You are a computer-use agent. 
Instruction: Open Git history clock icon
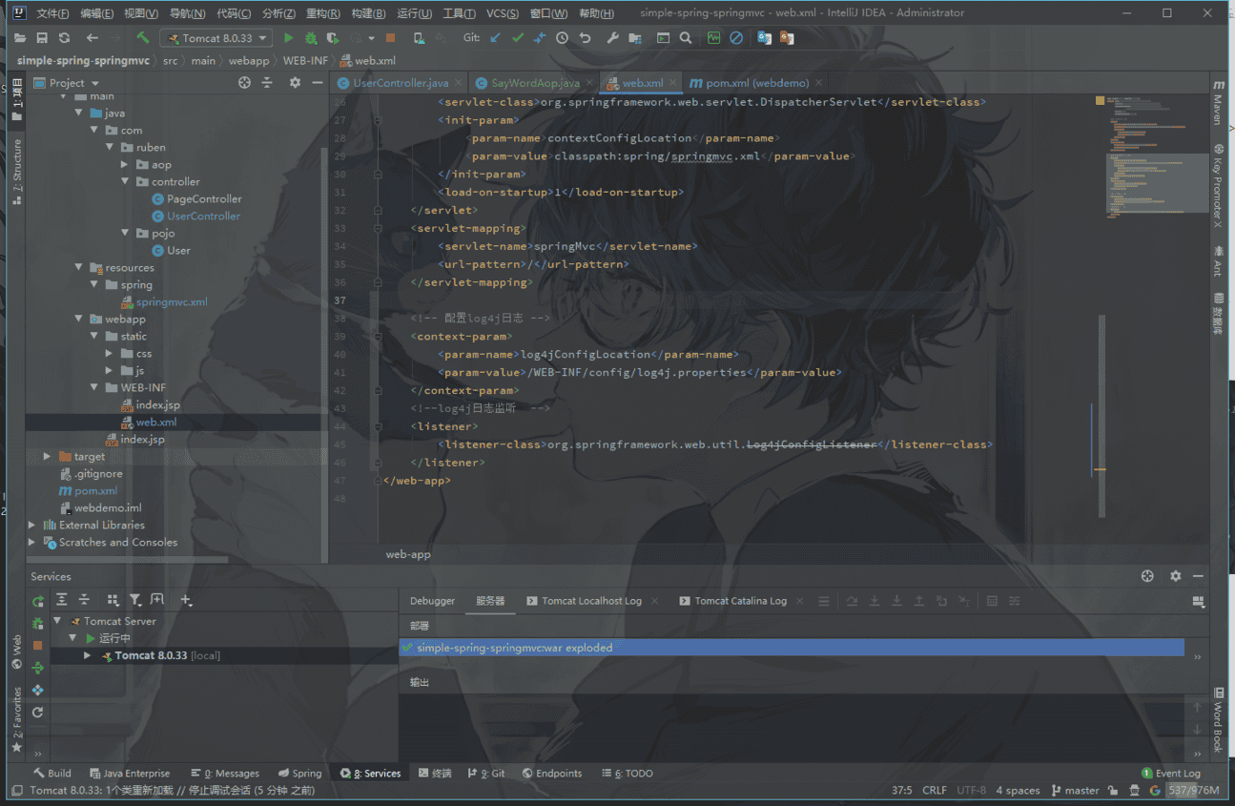coord(562,38)
